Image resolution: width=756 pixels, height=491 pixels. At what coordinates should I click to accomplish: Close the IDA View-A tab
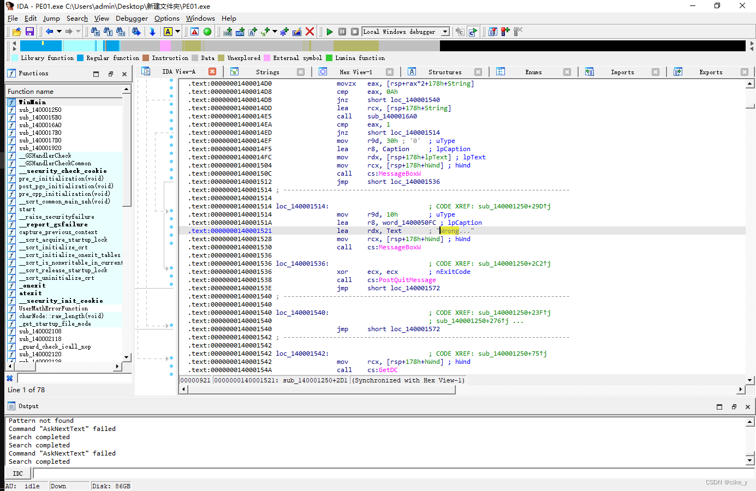click(212, 71)
